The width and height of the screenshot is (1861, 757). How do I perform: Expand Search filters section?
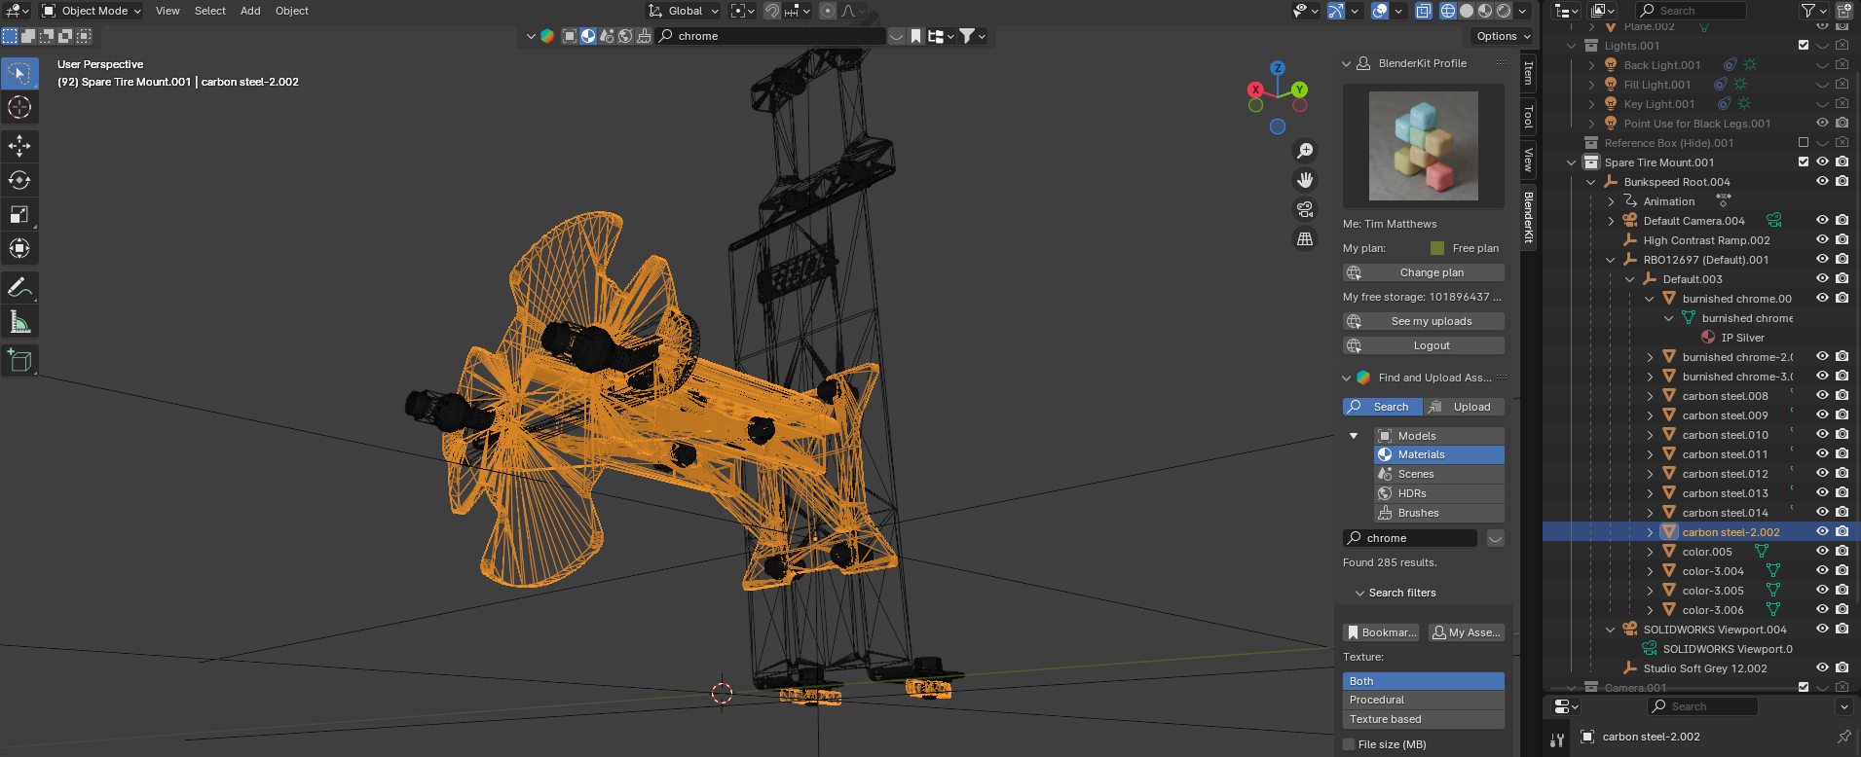tap(1401, 593)
